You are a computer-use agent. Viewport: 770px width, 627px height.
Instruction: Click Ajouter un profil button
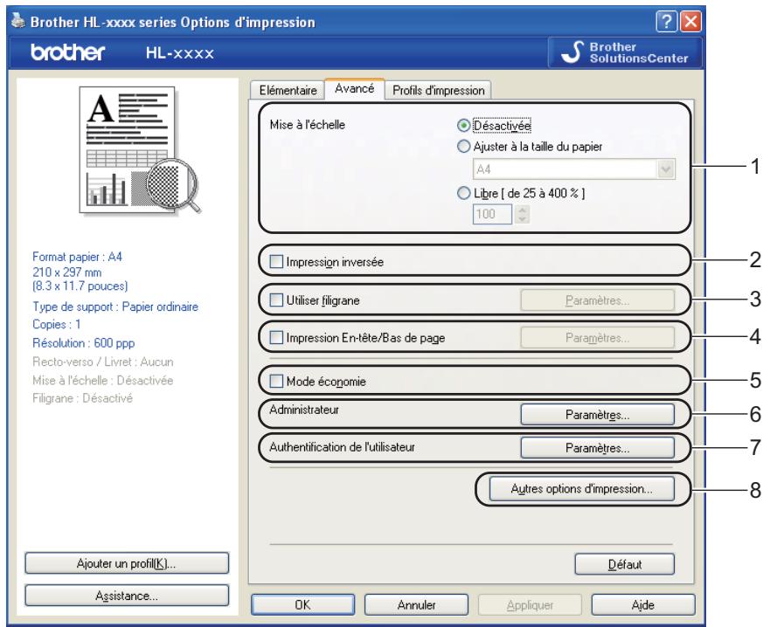127,563
